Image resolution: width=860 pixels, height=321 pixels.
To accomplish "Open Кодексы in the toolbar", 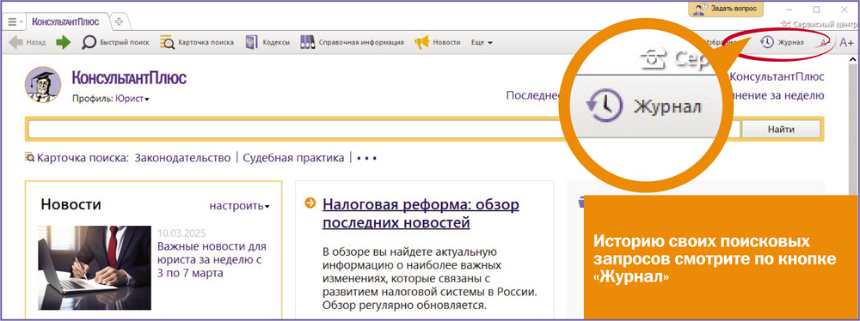I will tap(267, 42).
